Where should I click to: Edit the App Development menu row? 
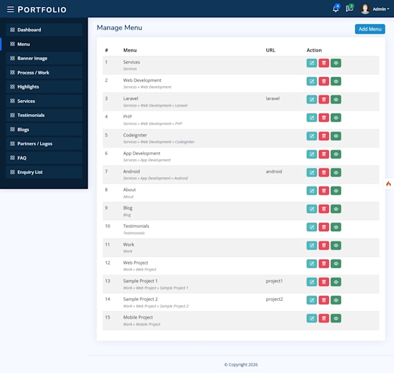pos(312,154)
